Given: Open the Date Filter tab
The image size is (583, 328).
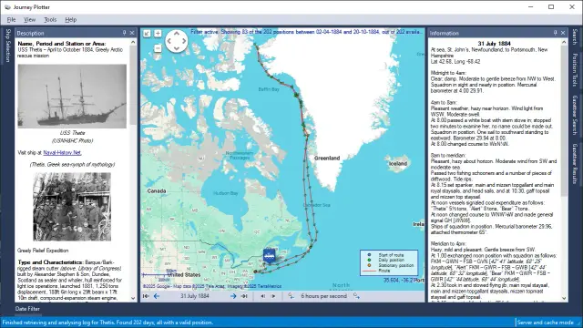Looking at the screenshot, I should click(x=27, y=309).
